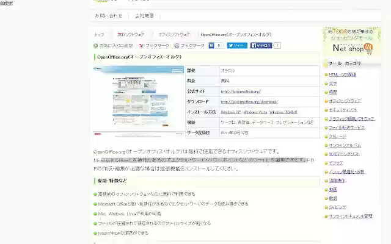This screenshot has width=391, height=244.
Task: Open タイピング category link
Action: click(x=337, y=207)
